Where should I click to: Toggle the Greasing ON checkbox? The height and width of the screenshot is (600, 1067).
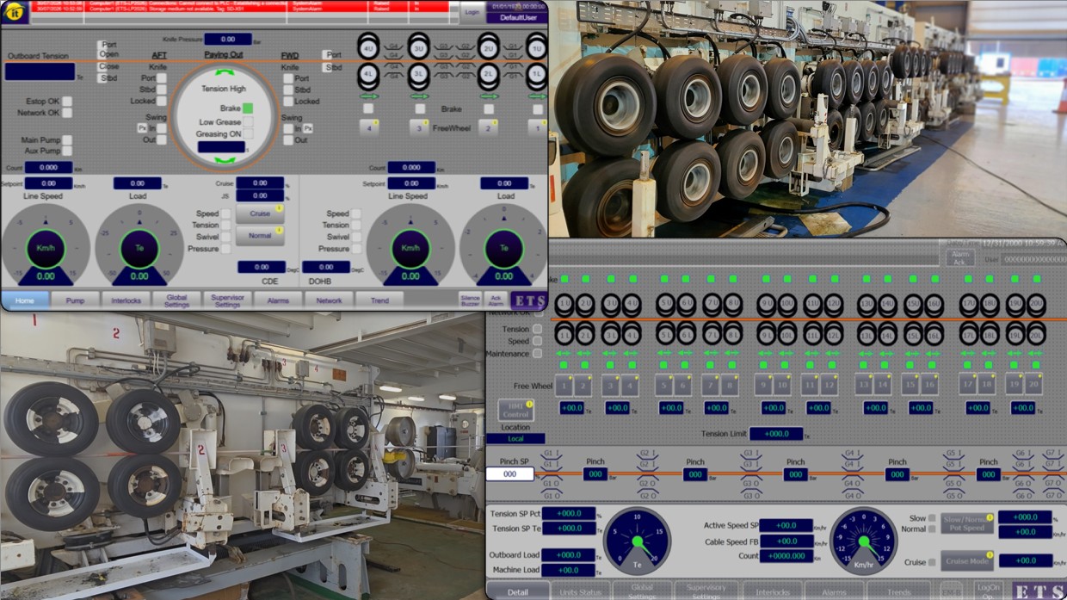pyautogui.click(x=248, y=134)
